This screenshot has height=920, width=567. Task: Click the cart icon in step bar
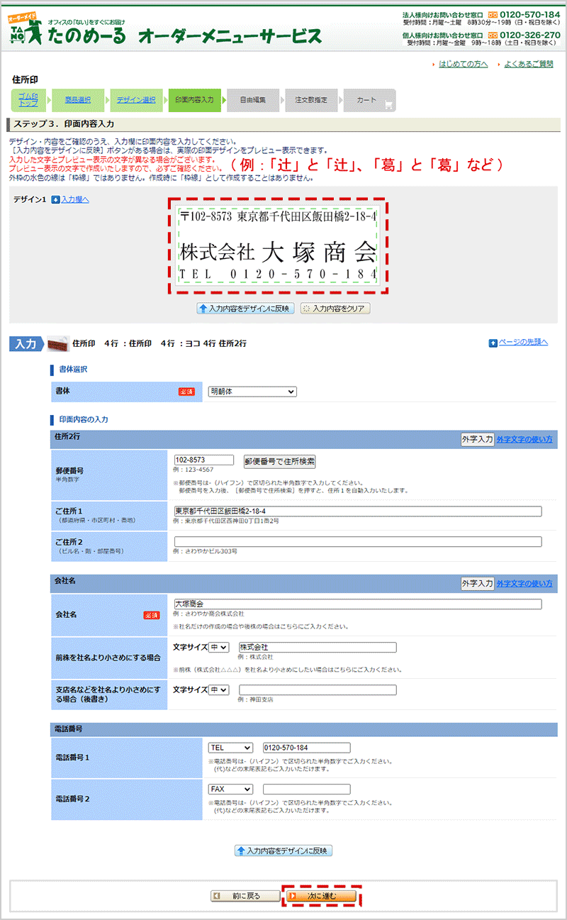pos(388,105)
